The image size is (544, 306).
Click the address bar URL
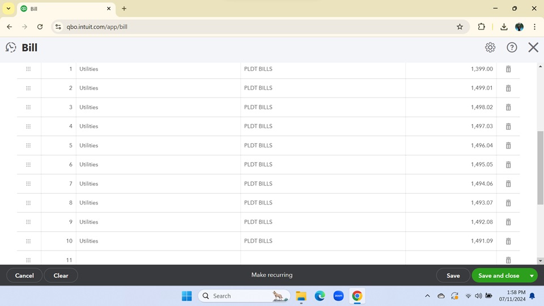(x=97, y=27)
